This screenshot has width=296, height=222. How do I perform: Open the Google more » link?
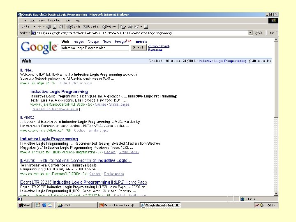(141, 42)
